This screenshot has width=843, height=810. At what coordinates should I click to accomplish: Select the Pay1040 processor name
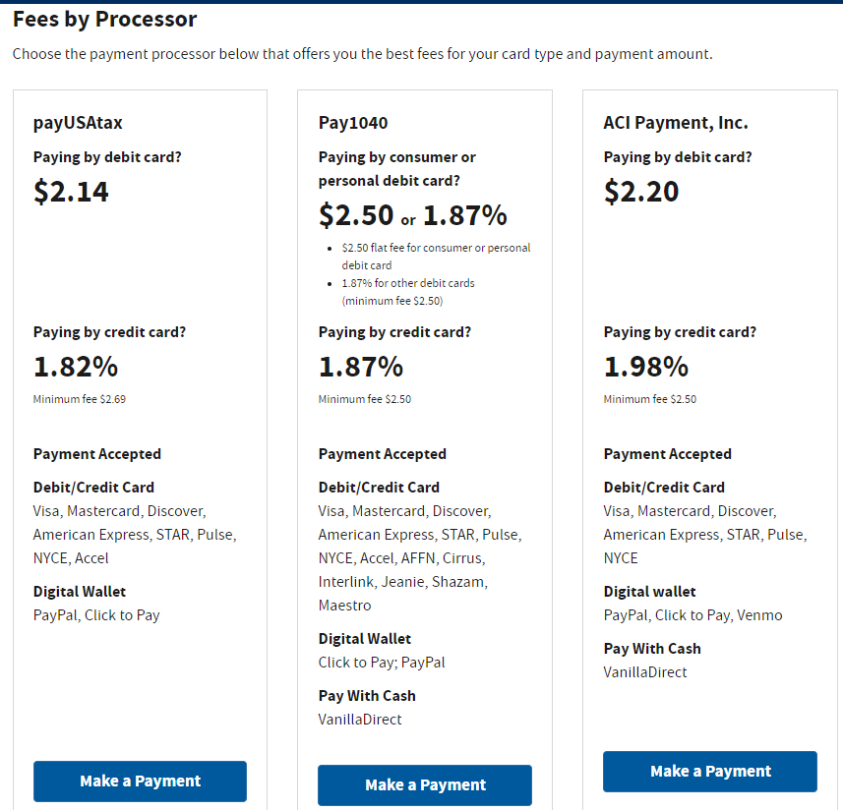pos(353,123)
